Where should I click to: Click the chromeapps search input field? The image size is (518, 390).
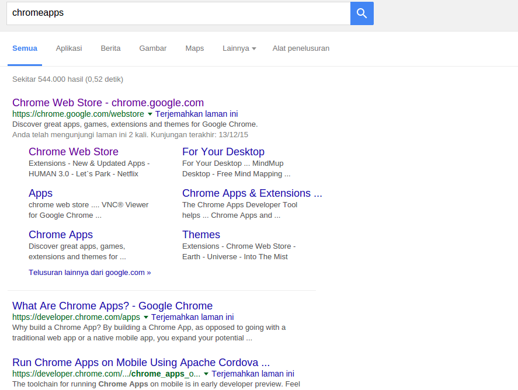click(x=178, y=13)
